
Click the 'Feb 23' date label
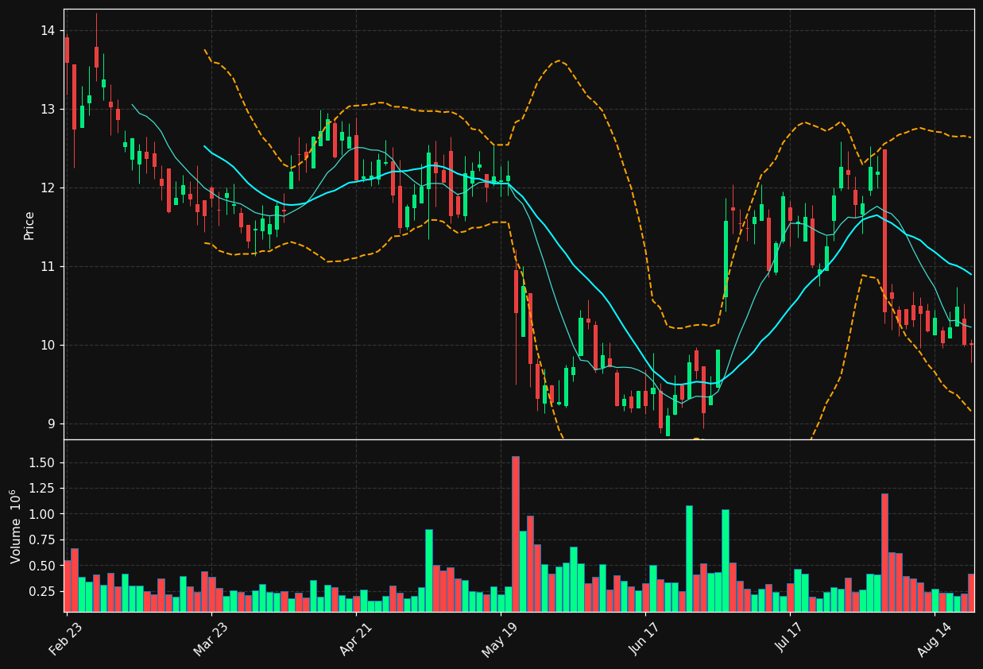pyautogui.click(x=65, y=638)
